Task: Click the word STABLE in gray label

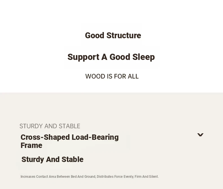Action: 69,126
